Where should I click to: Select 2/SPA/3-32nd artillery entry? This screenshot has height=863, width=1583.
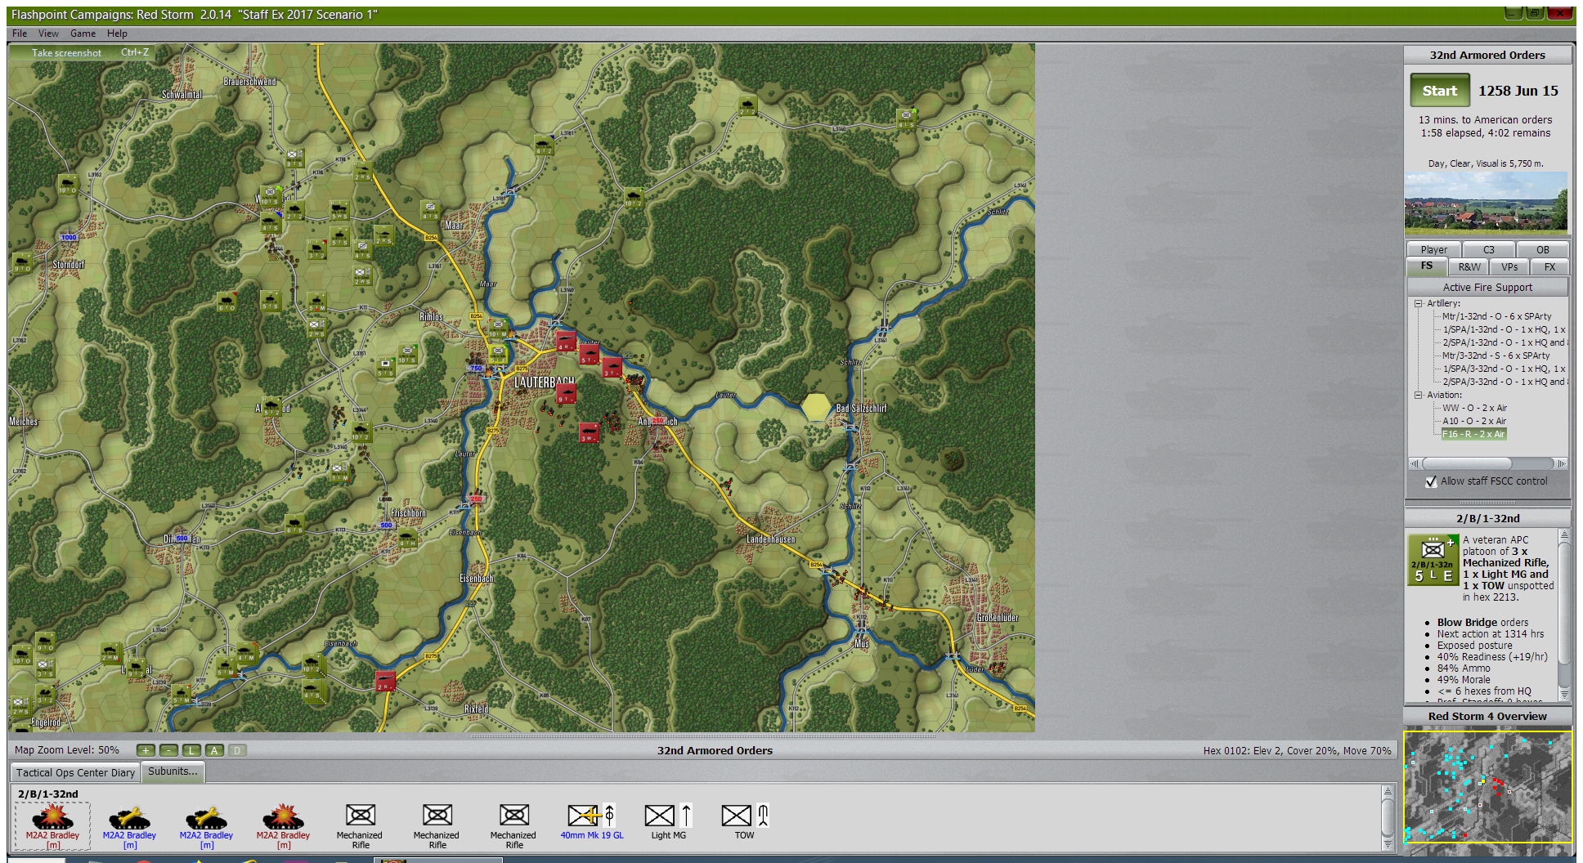point(1504,382)
